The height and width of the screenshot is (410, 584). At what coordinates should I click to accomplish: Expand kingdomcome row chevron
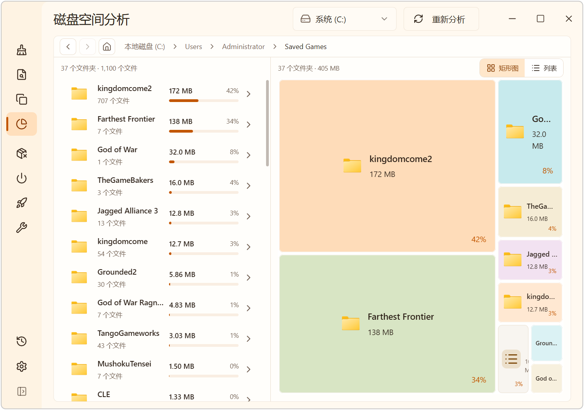click(x=248, y=247)
